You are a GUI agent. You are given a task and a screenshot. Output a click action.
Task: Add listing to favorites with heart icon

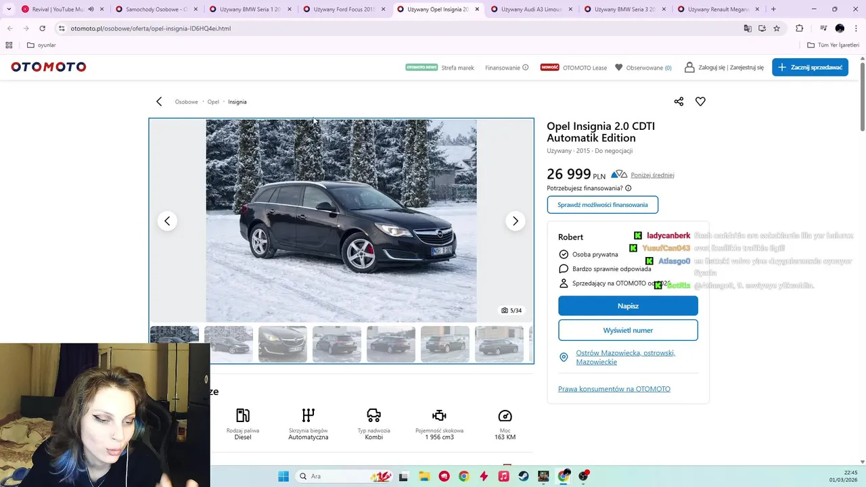coord(700,101)
